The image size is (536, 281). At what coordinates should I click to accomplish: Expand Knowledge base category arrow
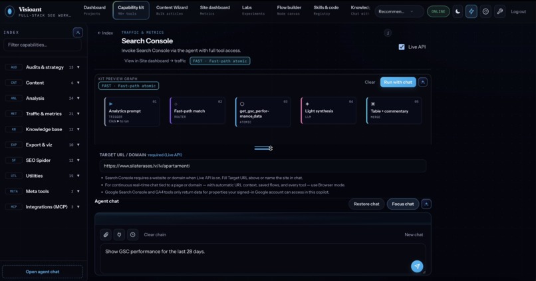pos(78,129)
